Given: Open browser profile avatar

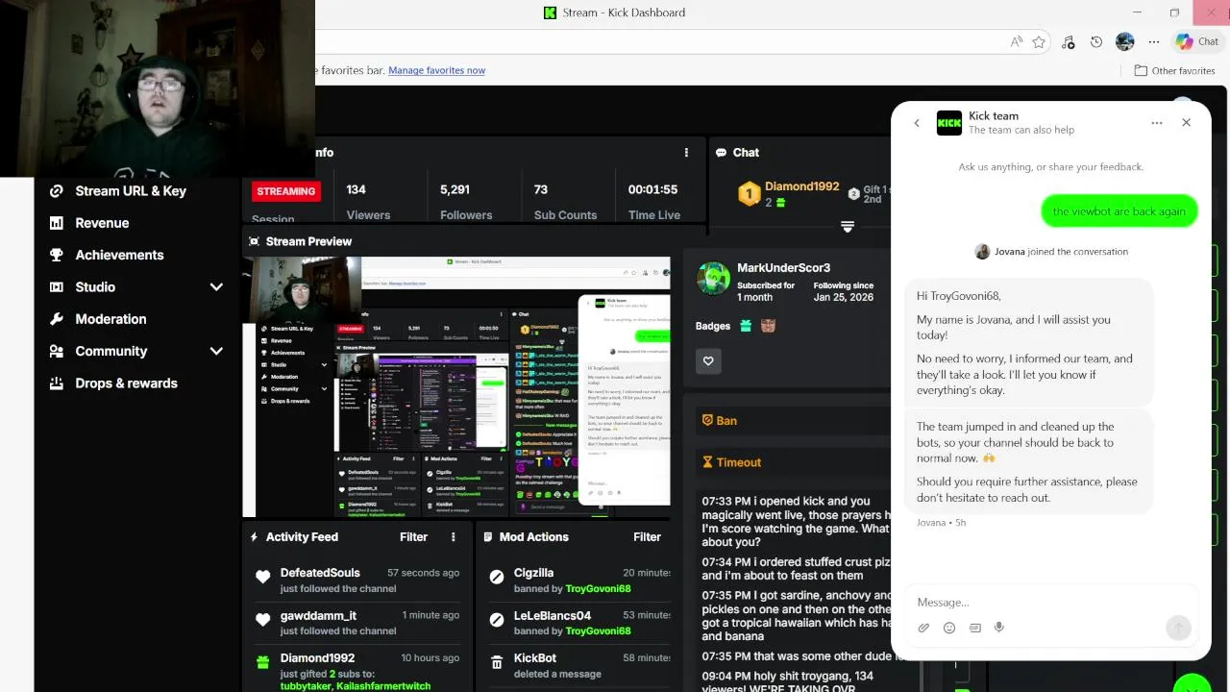Looking at the screenshot, I should 1125,42.
